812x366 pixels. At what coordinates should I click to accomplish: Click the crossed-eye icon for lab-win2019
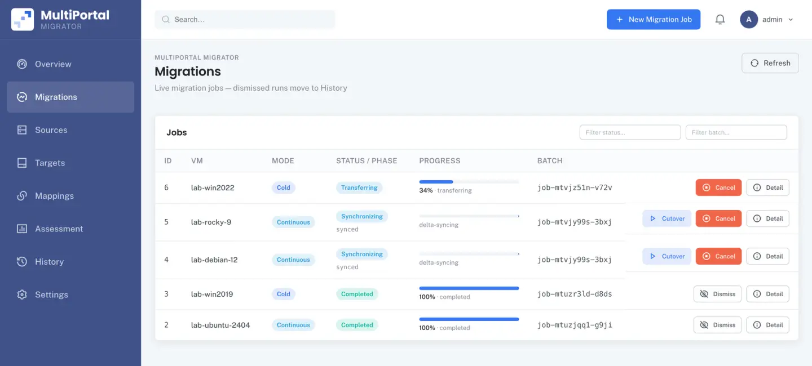coord(704,294)
